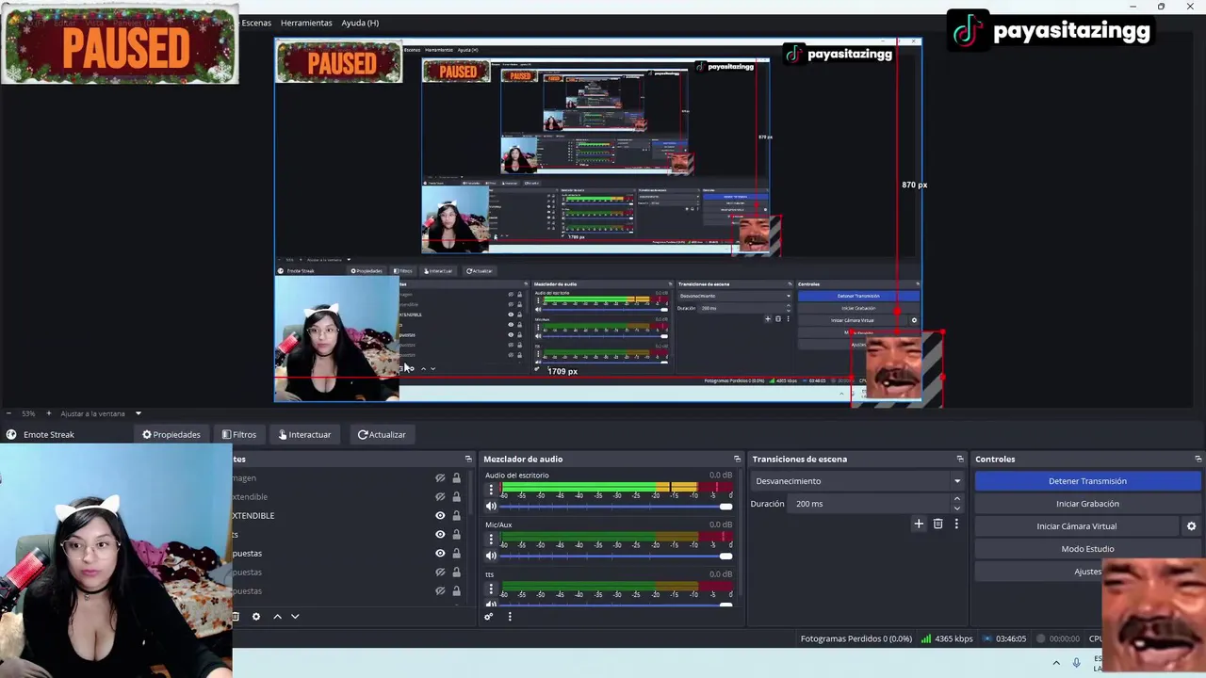Open Ajustes from Controles
The height and width of the screenshot is (678, 1206).
pyautogui.click(x=1087, y=572)
